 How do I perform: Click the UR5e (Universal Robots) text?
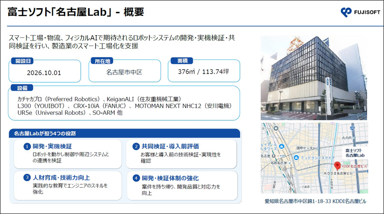[52, 113]
